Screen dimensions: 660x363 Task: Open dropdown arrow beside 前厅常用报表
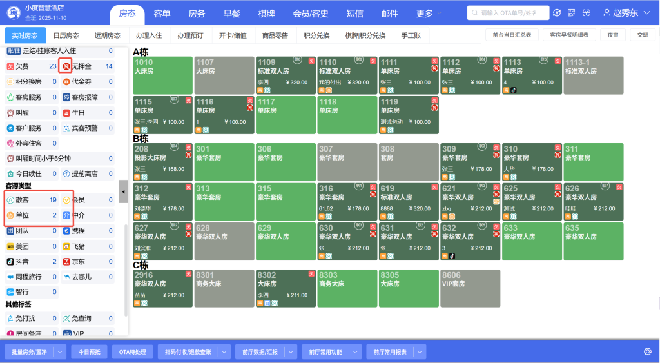point(420,351)
